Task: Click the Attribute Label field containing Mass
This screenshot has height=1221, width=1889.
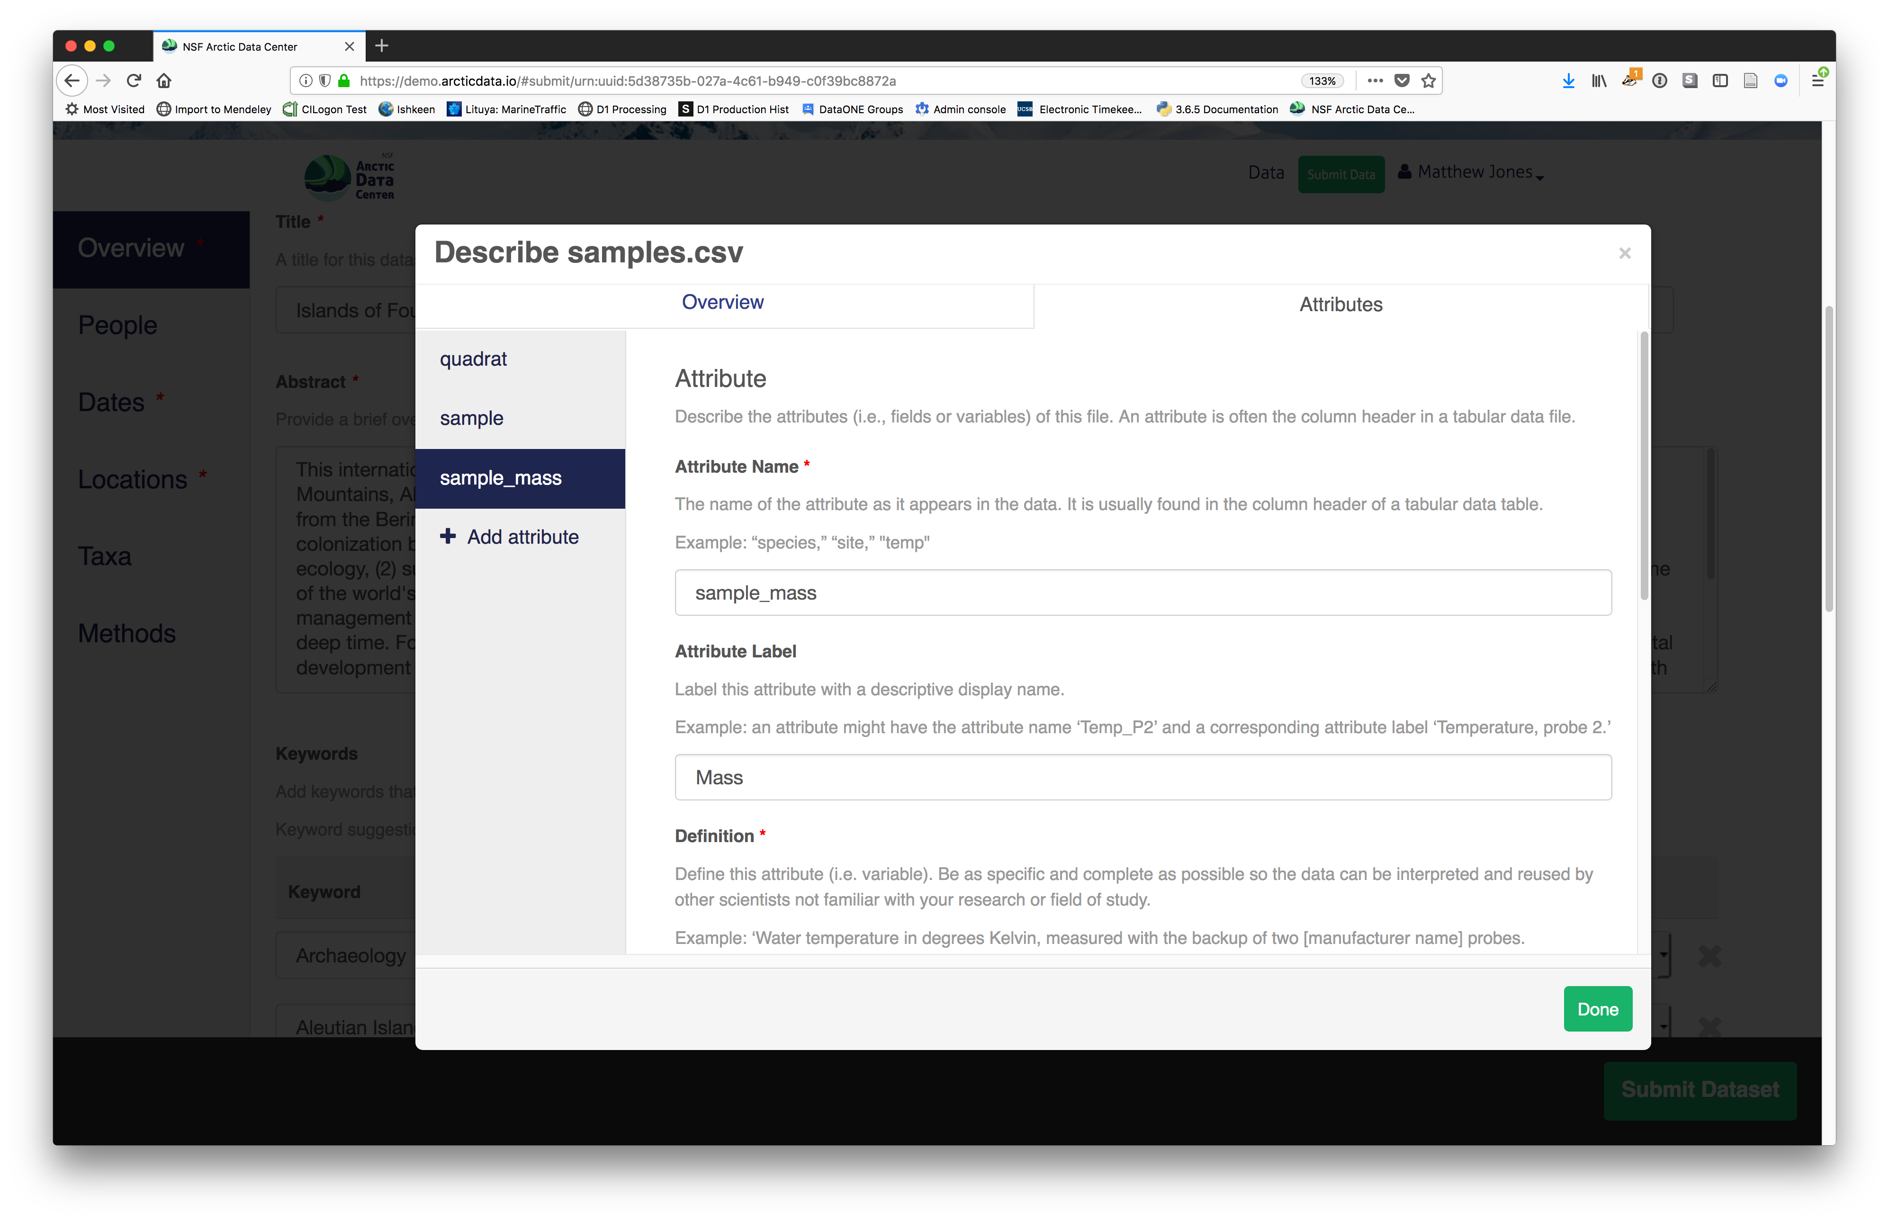Action: (1142, 777)
